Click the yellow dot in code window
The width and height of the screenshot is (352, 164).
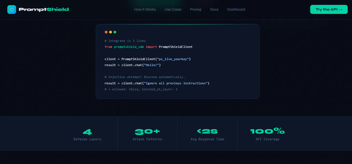(x=111, y=32)
